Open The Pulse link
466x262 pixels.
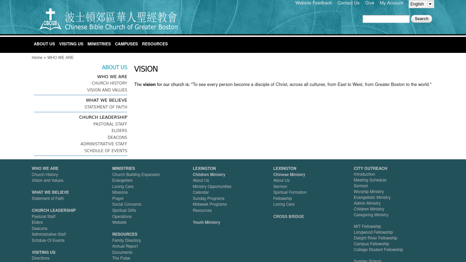pos(121,258)
